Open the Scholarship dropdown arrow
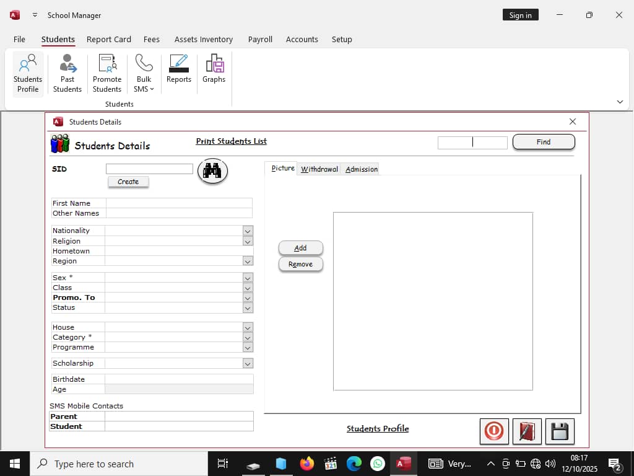This screenshot has width=634, height=476. point(248,364)
